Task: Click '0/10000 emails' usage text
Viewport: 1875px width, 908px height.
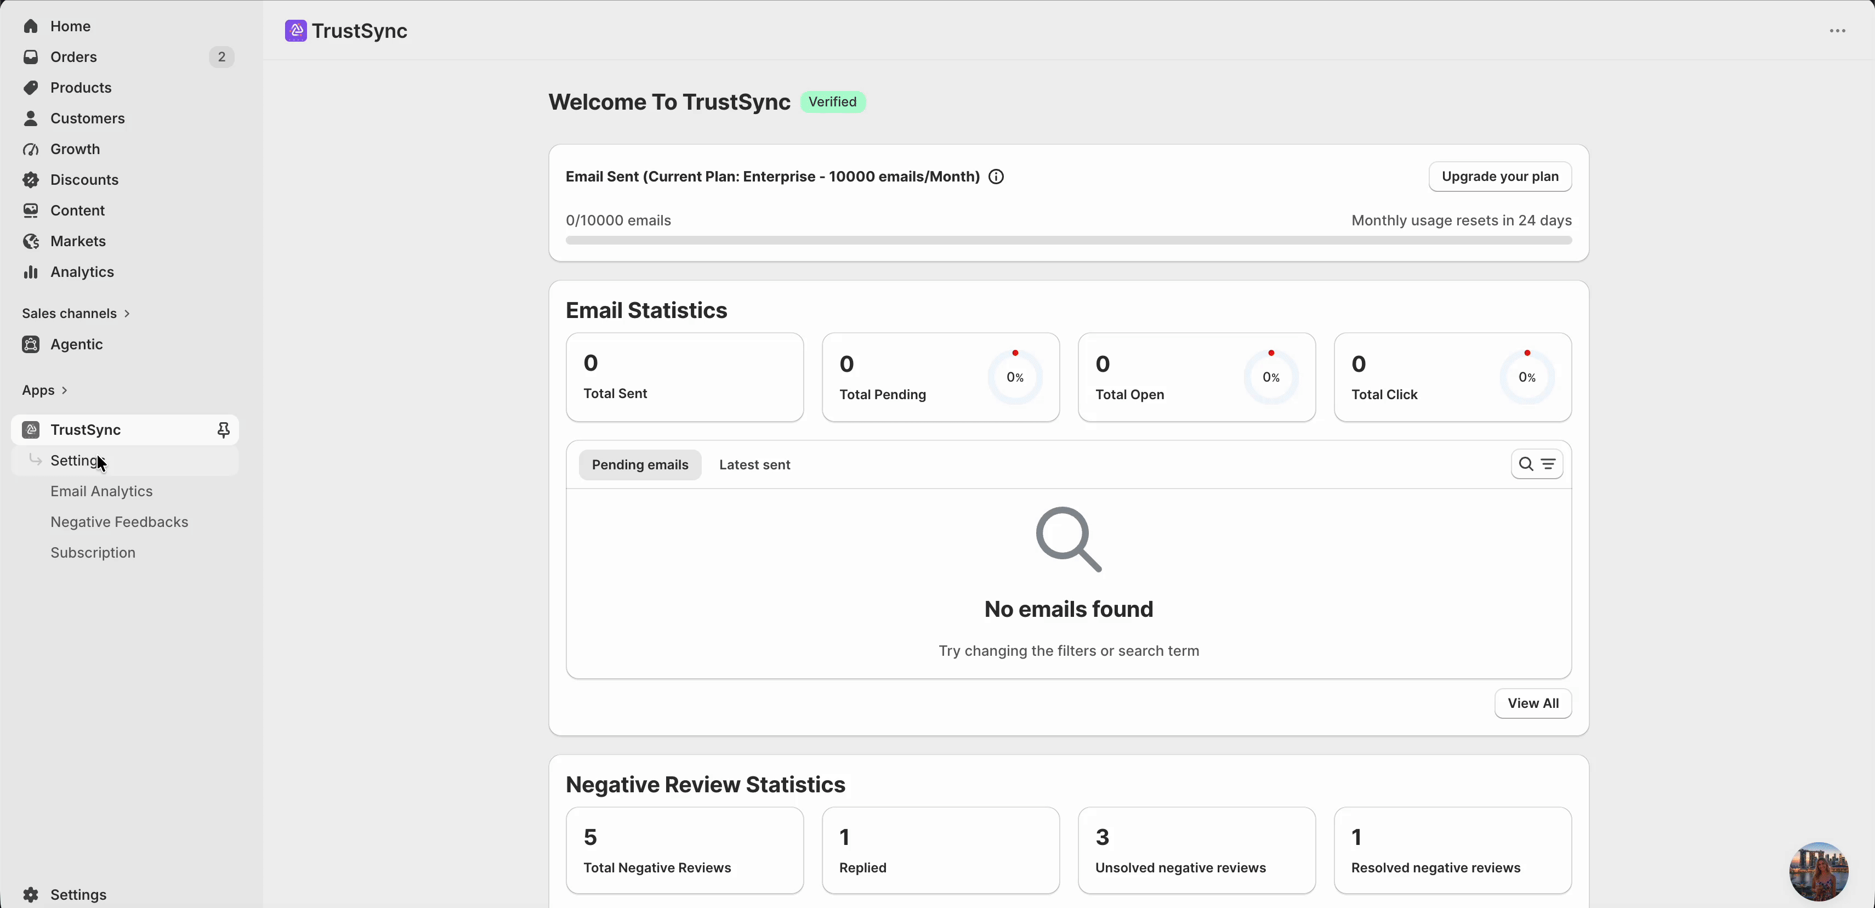Action: coord(618,220)
